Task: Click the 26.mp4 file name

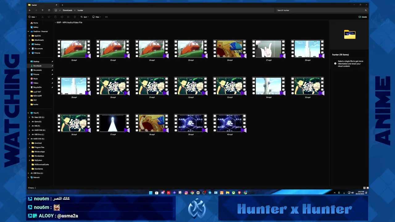Action: point(230,60)
